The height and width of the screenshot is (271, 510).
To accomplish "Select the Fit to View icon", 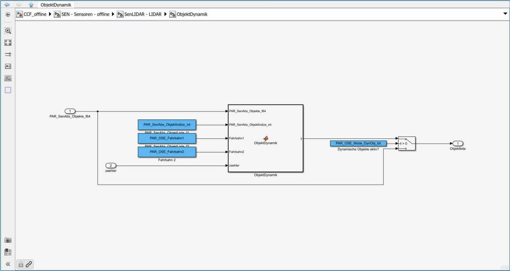I will (8, 43).
